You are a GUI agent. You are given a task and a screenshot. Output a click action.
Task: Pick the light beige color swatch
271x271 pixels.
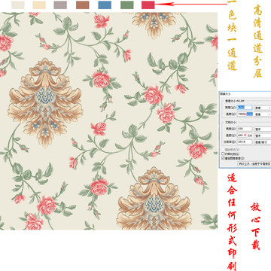coord(18,5)
